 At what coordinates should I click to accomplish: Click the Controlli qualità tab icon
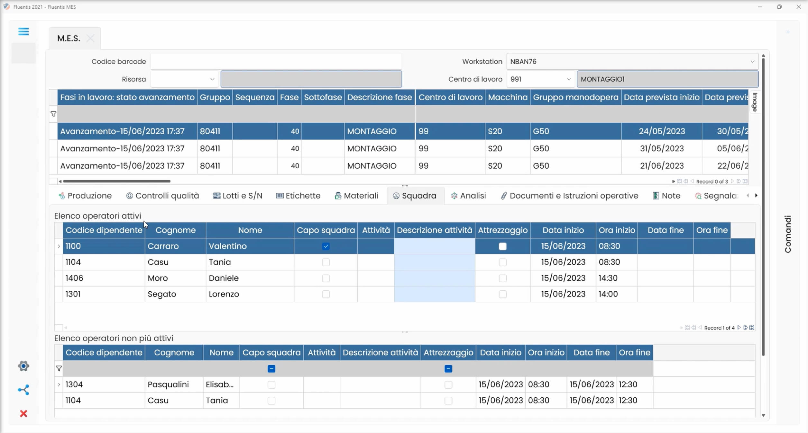(x=130, y=196)
